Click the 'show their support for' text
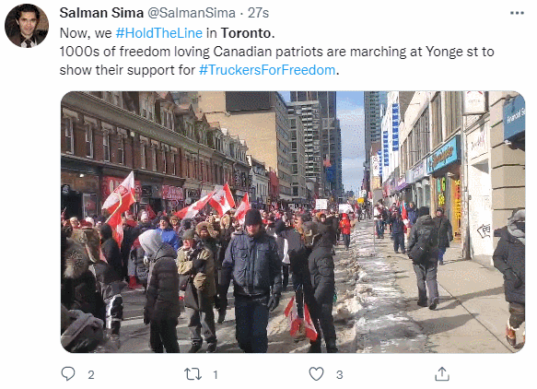 (127, 70)
